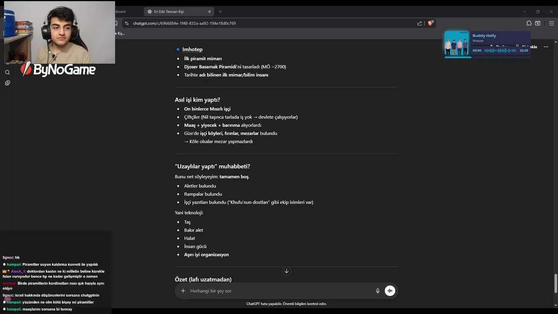Launch voice mode with waveform button

[x=390, y=291]
